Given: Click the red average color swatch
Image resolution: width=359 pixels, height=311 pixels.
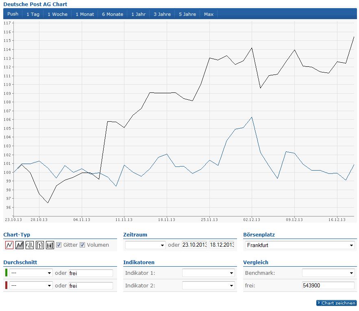Looking at the screenshot, I should click(6, 285).
